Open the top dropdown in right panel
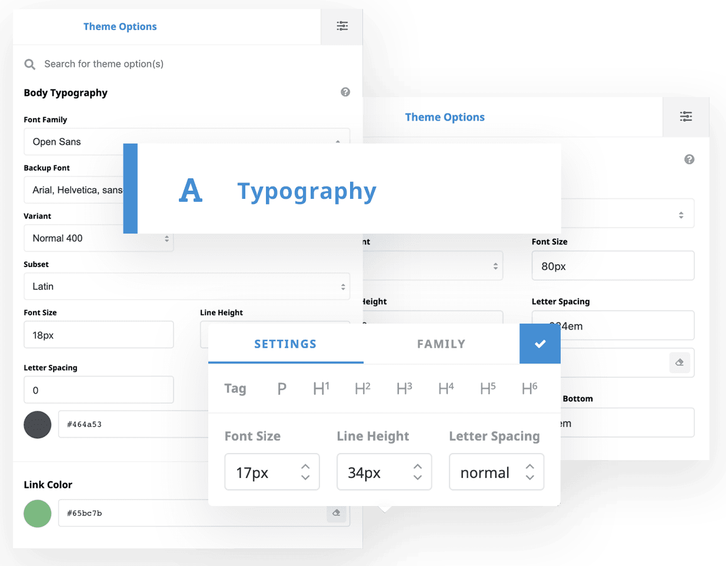 pos(628,214)
